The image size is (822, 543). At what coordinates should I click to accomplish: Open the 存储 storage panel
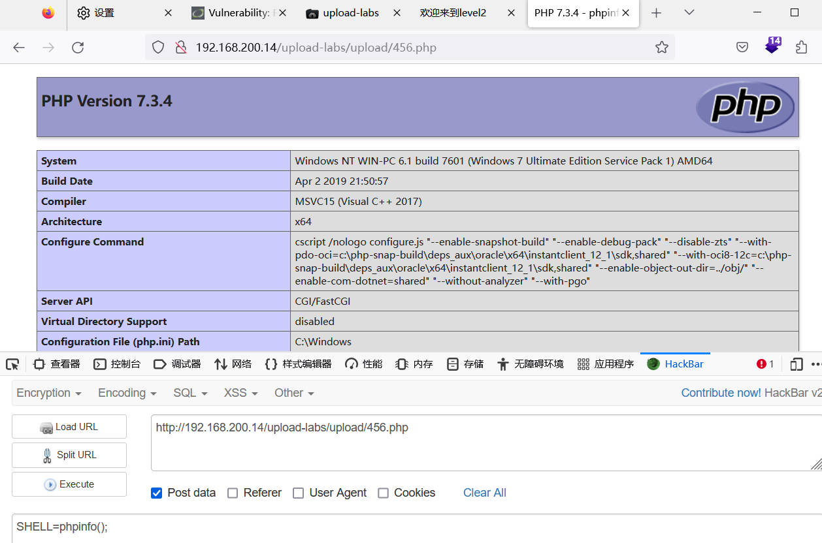tap(465, 364)
